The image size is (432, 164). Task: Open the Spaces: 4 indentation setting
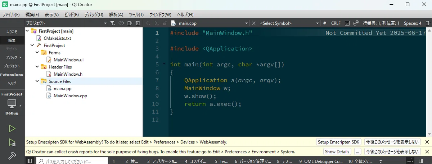pyautogui.click(x=413, y=23)
